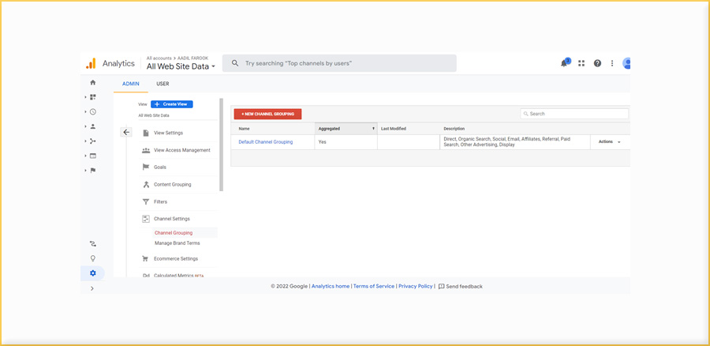This screenshot has width=710, height=346.
Task: Open the Audience person icon in sidebar
Action: (92, 126)
